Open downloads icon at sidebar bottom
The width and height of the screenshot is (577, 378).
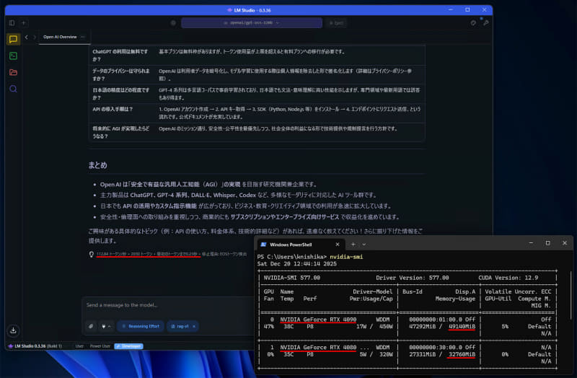click(x=13, y=330)
